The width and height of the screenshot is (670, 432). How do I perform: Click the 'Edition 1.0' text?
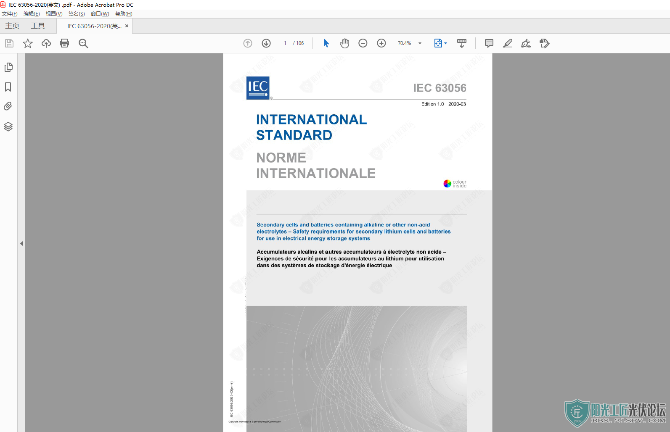[x=433, y=104]
